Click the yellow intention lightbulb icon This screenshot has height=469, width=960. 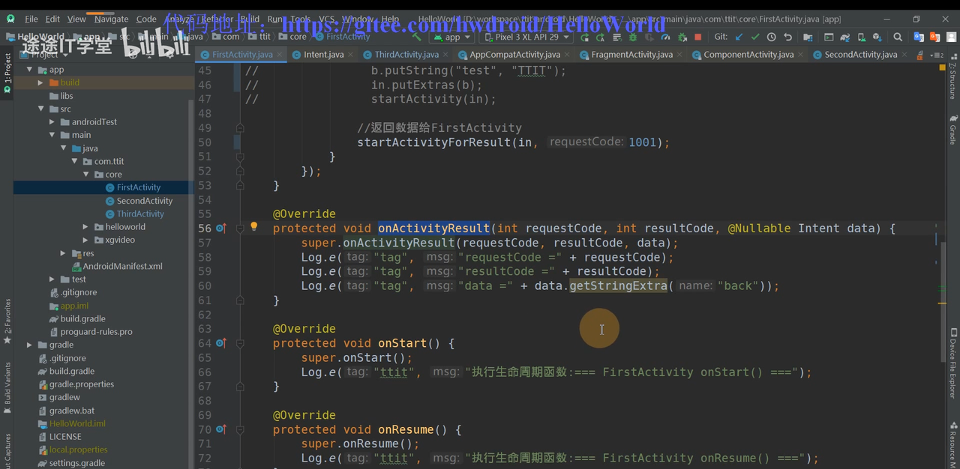click(x=253, y=226)
